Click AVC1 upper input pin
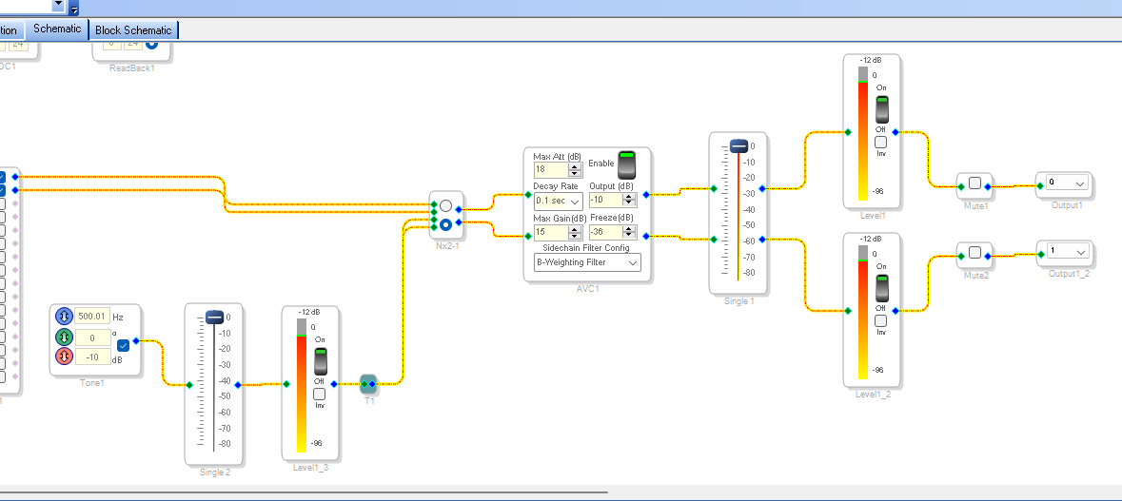The height and width of the screenshot is (501, 1122). pos(528,194)
